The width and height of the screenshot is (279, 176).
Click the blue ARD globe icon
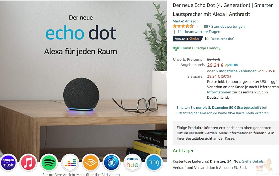tap(111, 163)
